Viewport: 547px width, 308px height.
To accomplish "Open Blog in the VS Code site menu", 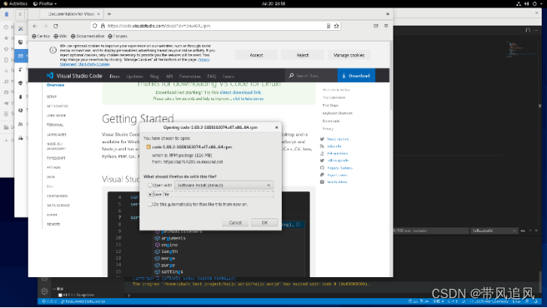I will (x=154, y=76).
